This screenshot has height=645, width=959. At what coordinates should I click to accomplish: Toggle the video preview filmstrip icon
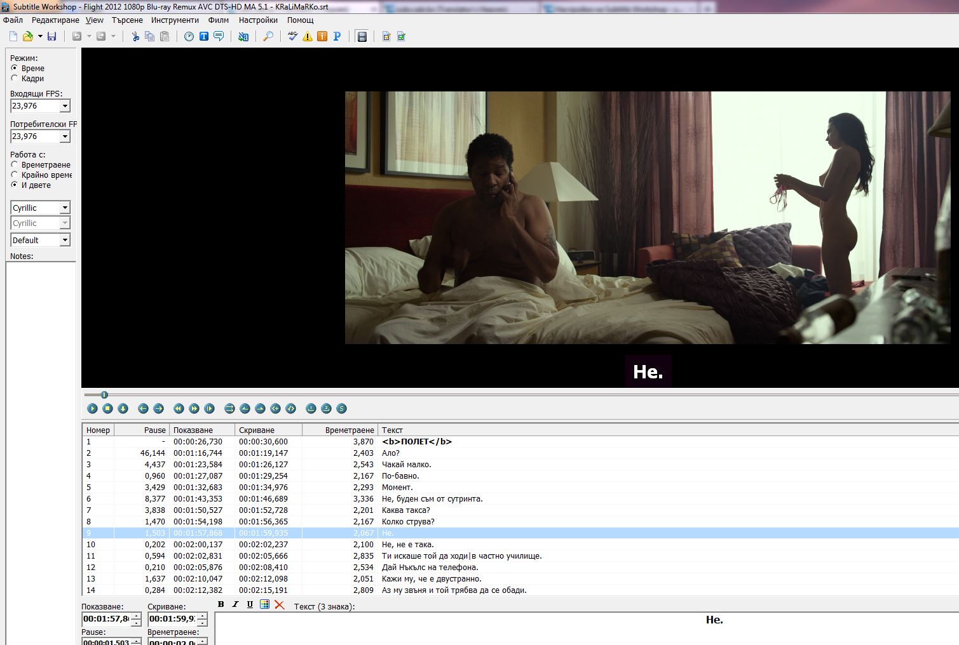362,37
